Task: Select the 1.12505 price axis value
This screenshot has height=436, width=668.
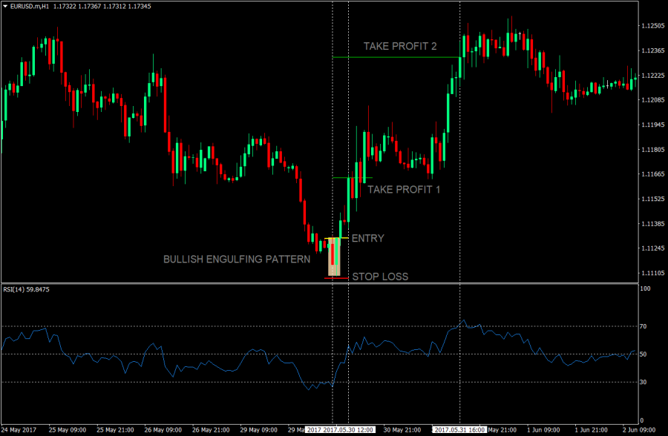Action: (653, 24)
